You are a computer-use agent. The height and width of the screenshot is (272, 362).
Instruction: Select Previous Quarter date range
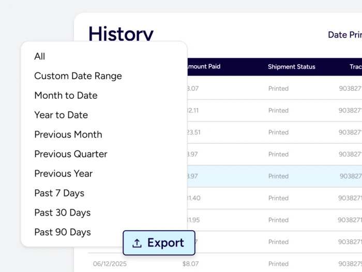coord(71,154)
